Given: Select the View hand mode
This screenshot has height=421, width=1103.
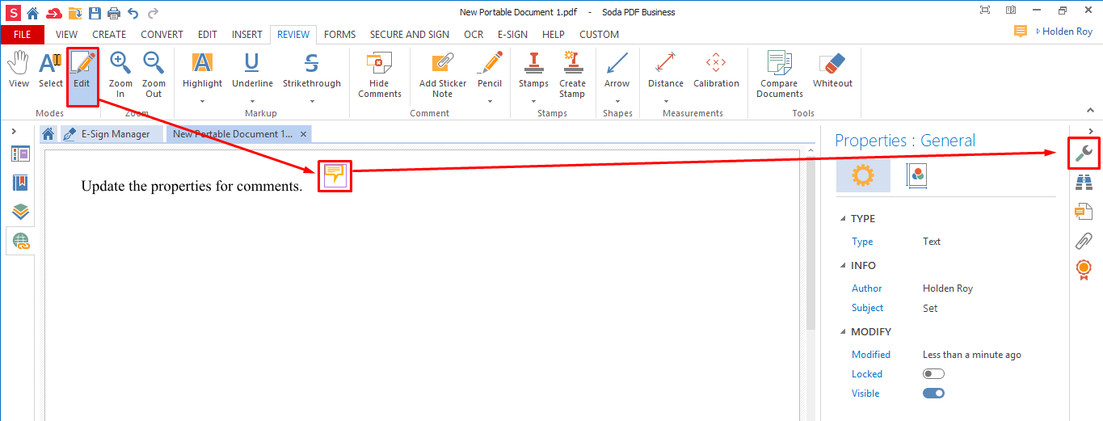Looking at the screenshot, I should (x=19, y=69).
